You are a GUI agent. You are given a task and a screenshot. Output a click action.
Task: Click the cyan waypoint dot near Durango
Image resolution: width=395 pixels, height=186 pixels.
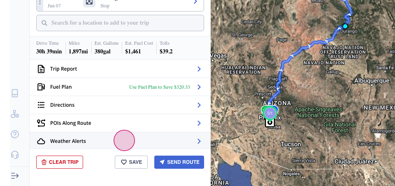click(345, 26)
